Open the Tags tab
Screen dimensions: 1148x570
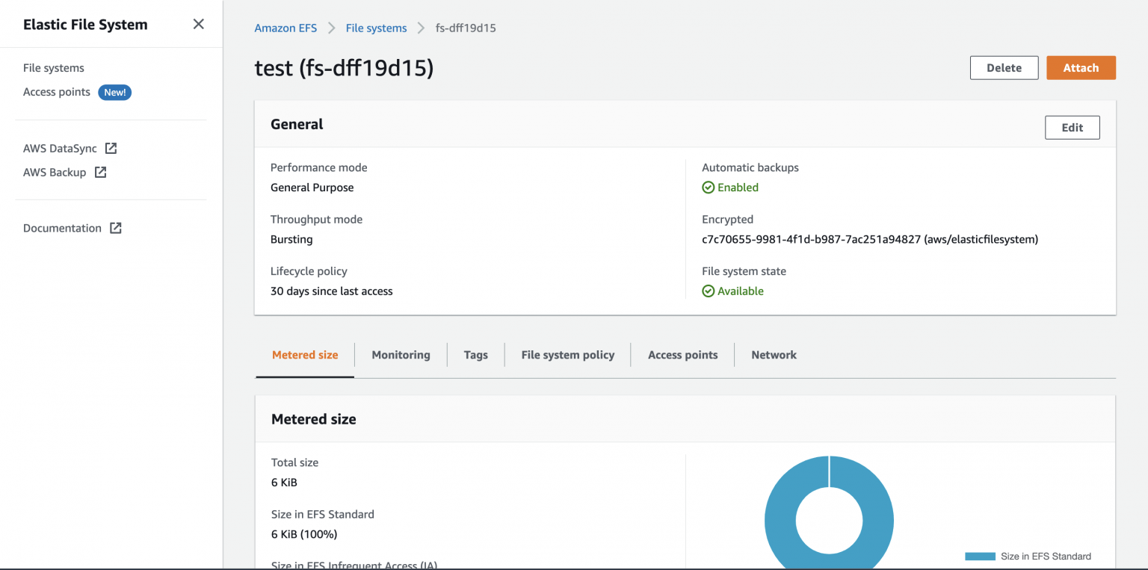pos(475,354)
